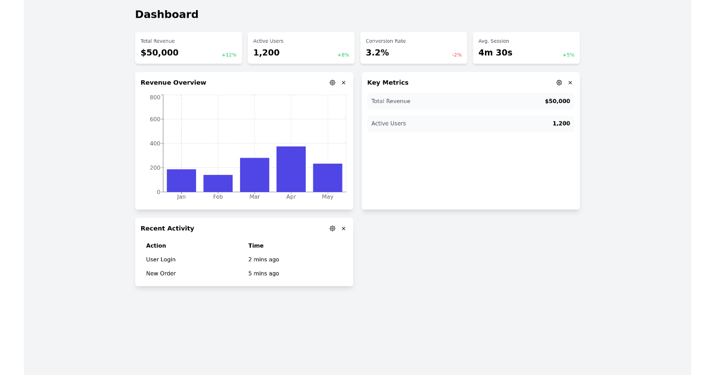Open the Revenue Overview settings gear
The image size is (715, 375).
tap(332, 83)
